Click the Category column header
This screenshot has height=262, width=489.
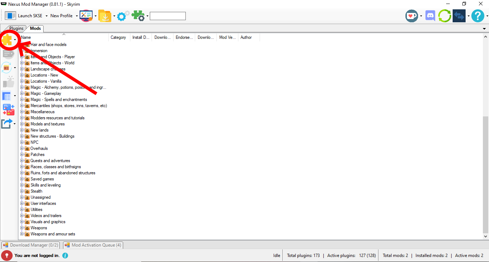(119, 37)
